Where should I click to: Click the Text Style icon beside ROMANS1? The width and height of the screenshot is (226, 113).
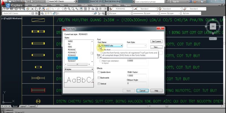pyautogui.click(x=111, y=9)
